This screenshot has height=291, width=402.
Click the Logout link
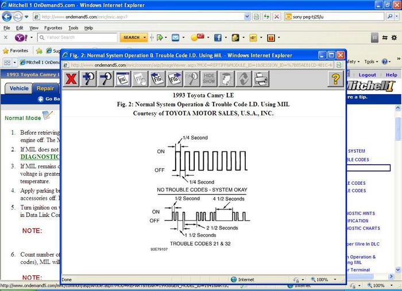[367, 75]
